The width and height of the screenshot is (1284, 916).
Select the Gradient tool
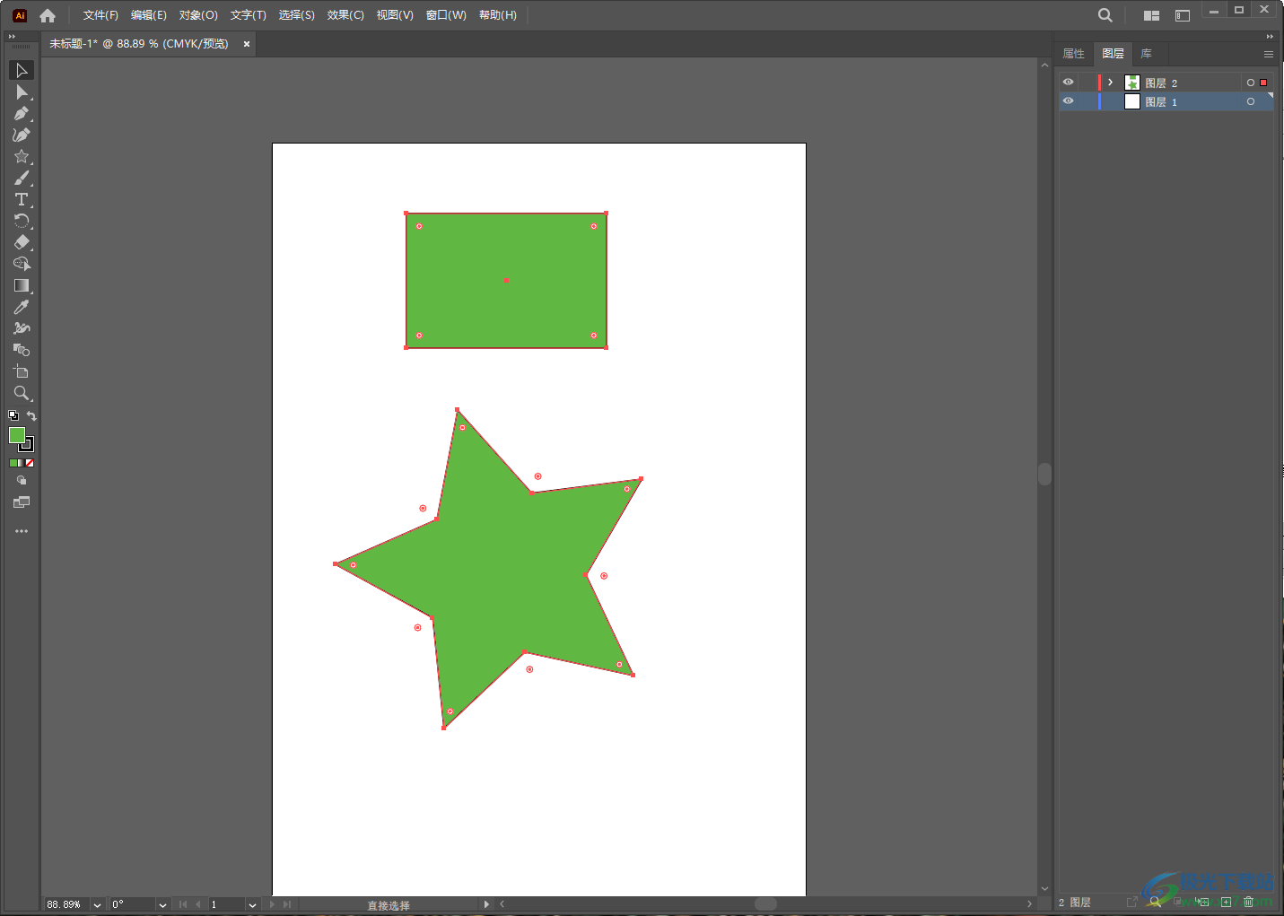22,285
